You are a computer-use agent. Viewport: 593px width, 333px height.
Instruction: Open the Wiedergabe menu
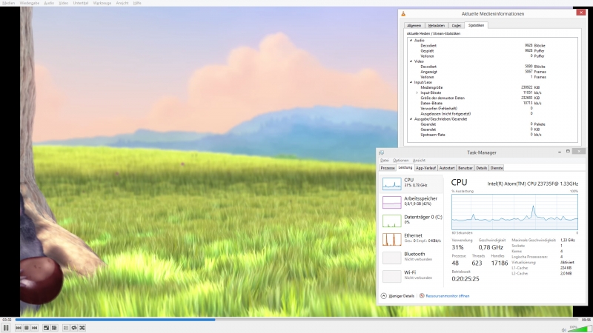pos(30,3)
